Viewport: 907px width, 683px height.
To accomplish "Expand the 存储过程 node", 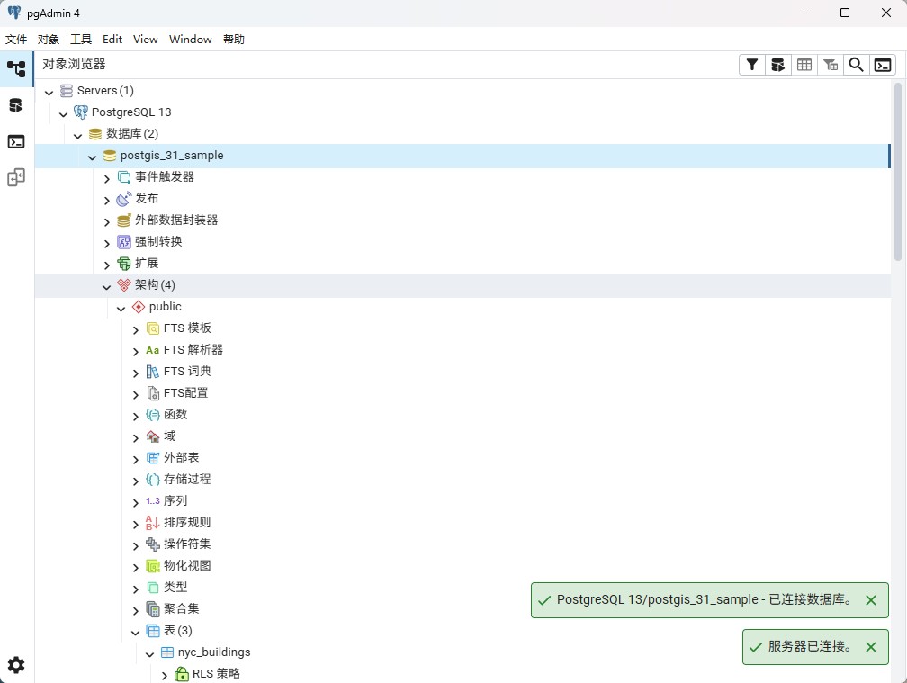I will pyautogui.click(x=135, y=481).
